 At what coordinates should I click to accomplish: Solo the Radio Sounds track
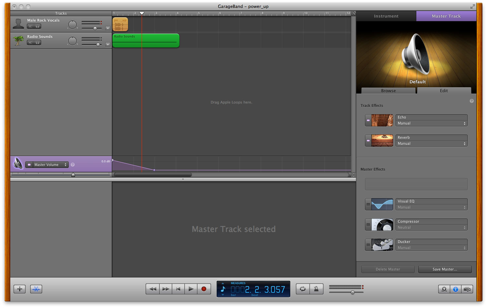coord(38,42)
